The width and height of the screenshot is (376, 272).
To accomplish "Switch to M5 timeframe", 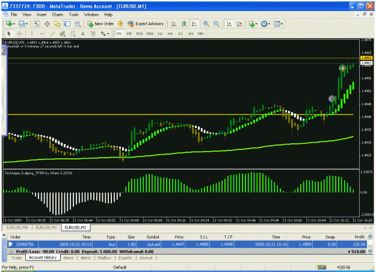I will coord(129,34).
